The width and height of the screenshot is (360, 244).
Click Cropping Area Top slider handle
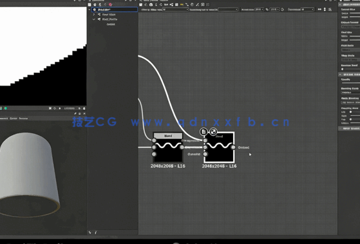(350, 119)
